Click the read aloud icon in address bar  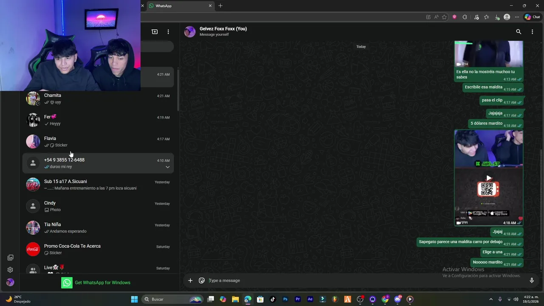436,17
